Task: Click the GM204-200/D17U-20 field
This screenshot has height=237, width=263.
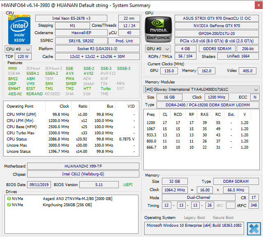Action: click(217, 33)
